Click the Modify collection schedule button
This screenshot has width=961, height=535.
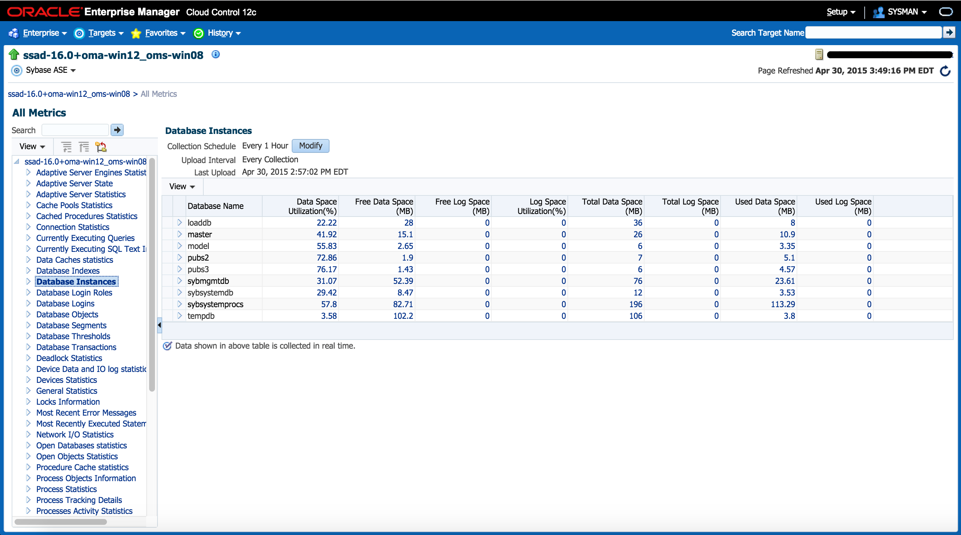click(310, 146)
